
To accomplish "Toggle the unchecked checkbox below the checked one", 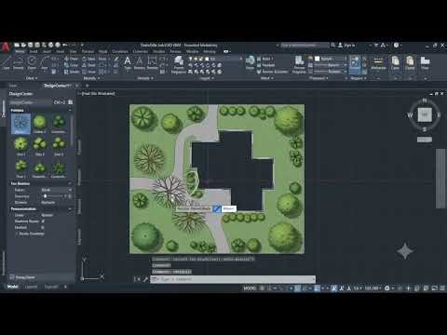I will pyautogui.click(x=43, y=227).
